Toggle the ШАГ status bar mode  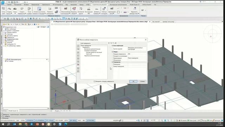pyautogui.click(x=18, y=120)
